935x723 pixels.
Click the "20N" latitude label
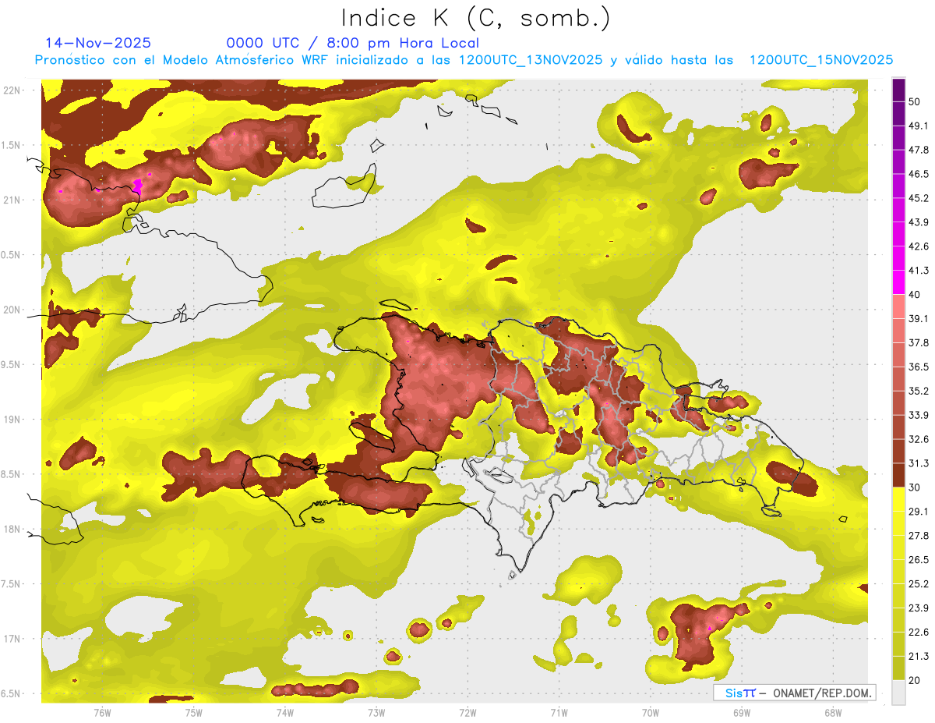coord(12,310)
